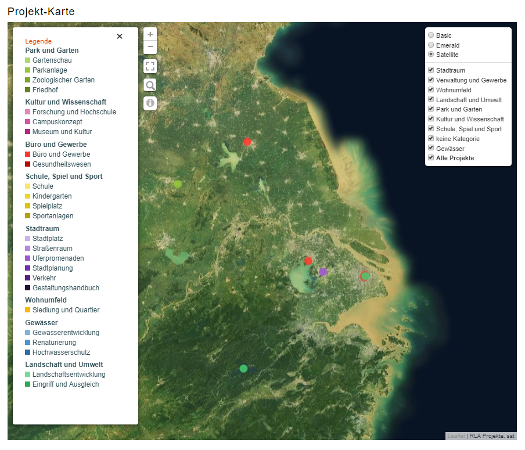Toggle keine Kategorie layer
Image resolution: width=525 pixels, height=450 pixels.
pyautogui.click(x=431, y=138)
